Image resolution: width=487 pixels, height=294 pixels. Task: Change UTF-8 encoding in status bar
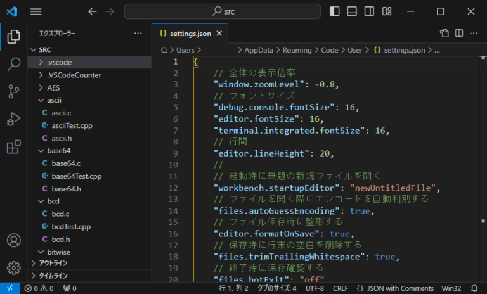pos(314,288)
